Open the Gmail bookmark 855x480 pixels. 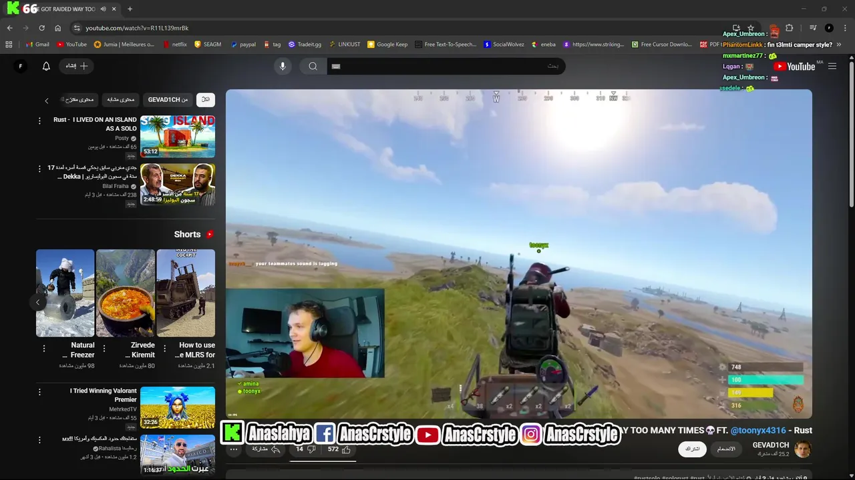[37, 45]
